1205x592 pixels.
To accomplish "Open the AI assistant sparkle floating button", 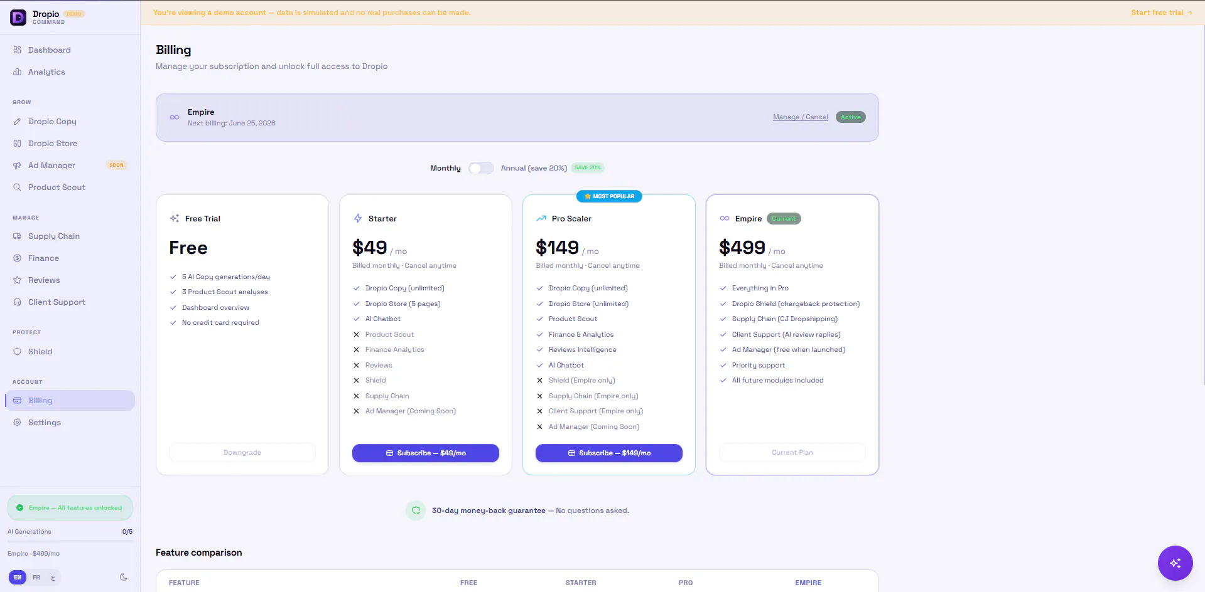I will click(1175, 563).
